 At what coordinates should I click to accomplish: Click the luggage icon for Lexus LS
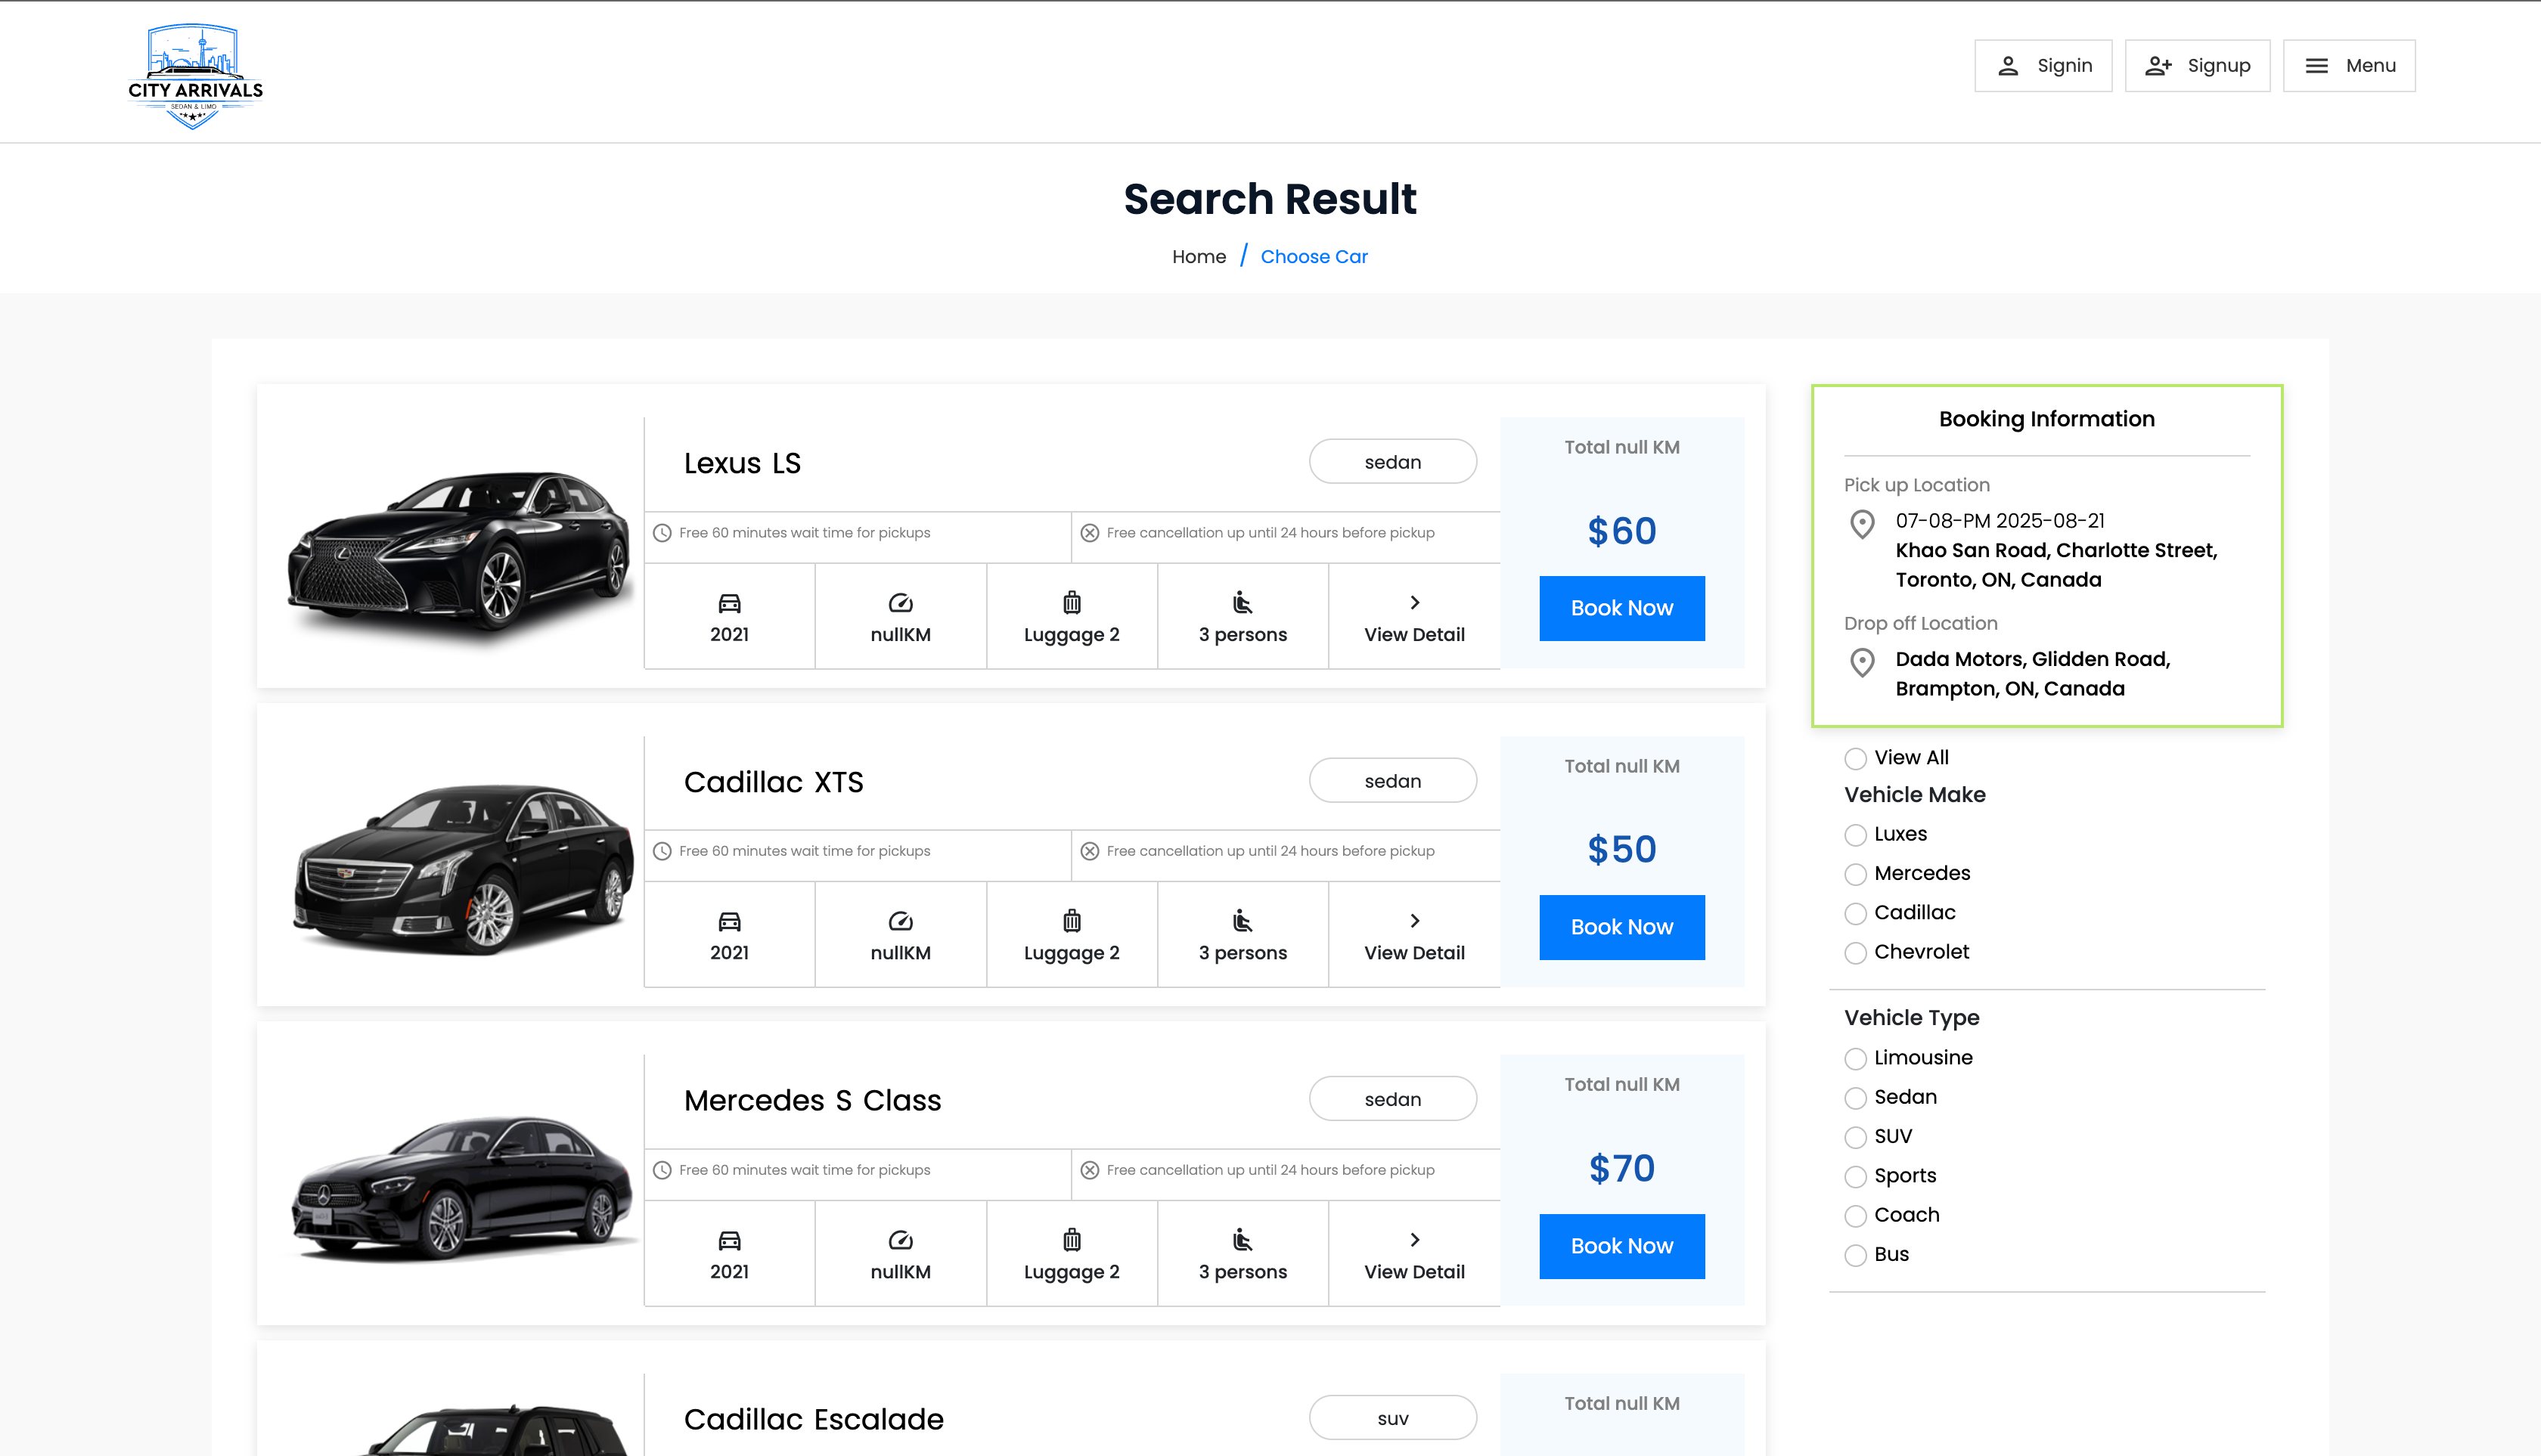coord(1072,602)
